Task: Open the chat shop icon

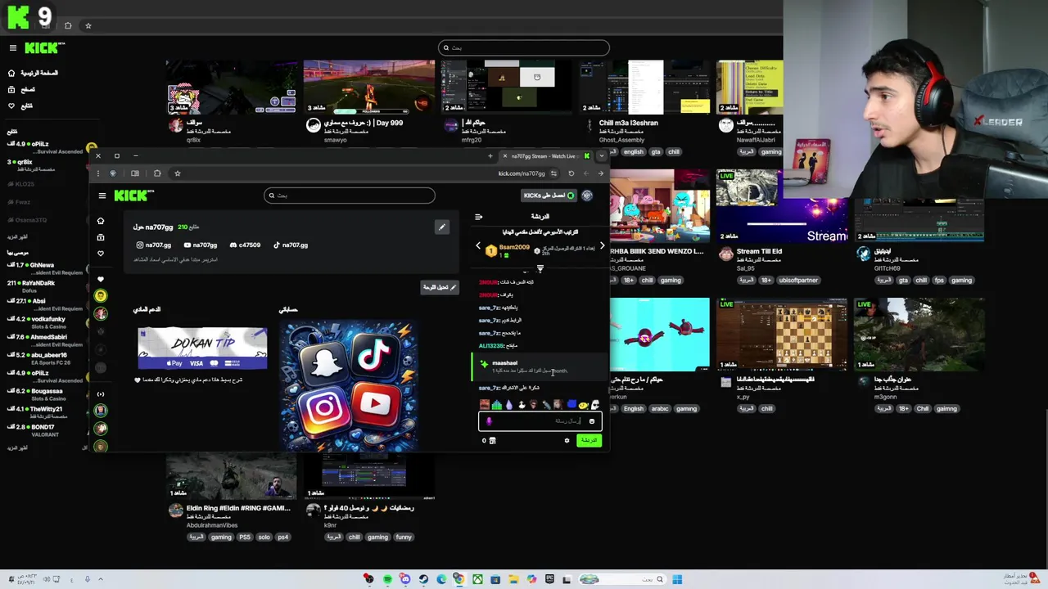Action: pyautogui.click(x=493, y=440)
